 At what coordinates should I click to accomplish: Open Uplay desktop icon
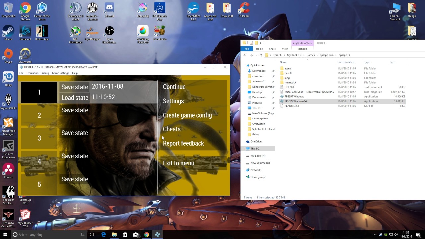8,79
